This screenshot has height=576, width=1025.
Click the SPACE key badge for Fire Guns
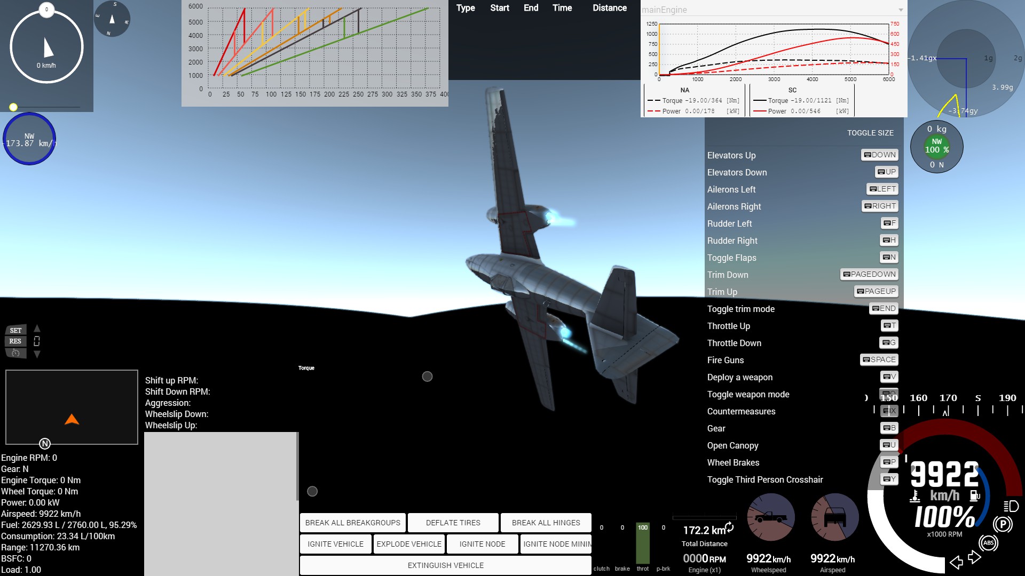point(879,359)
